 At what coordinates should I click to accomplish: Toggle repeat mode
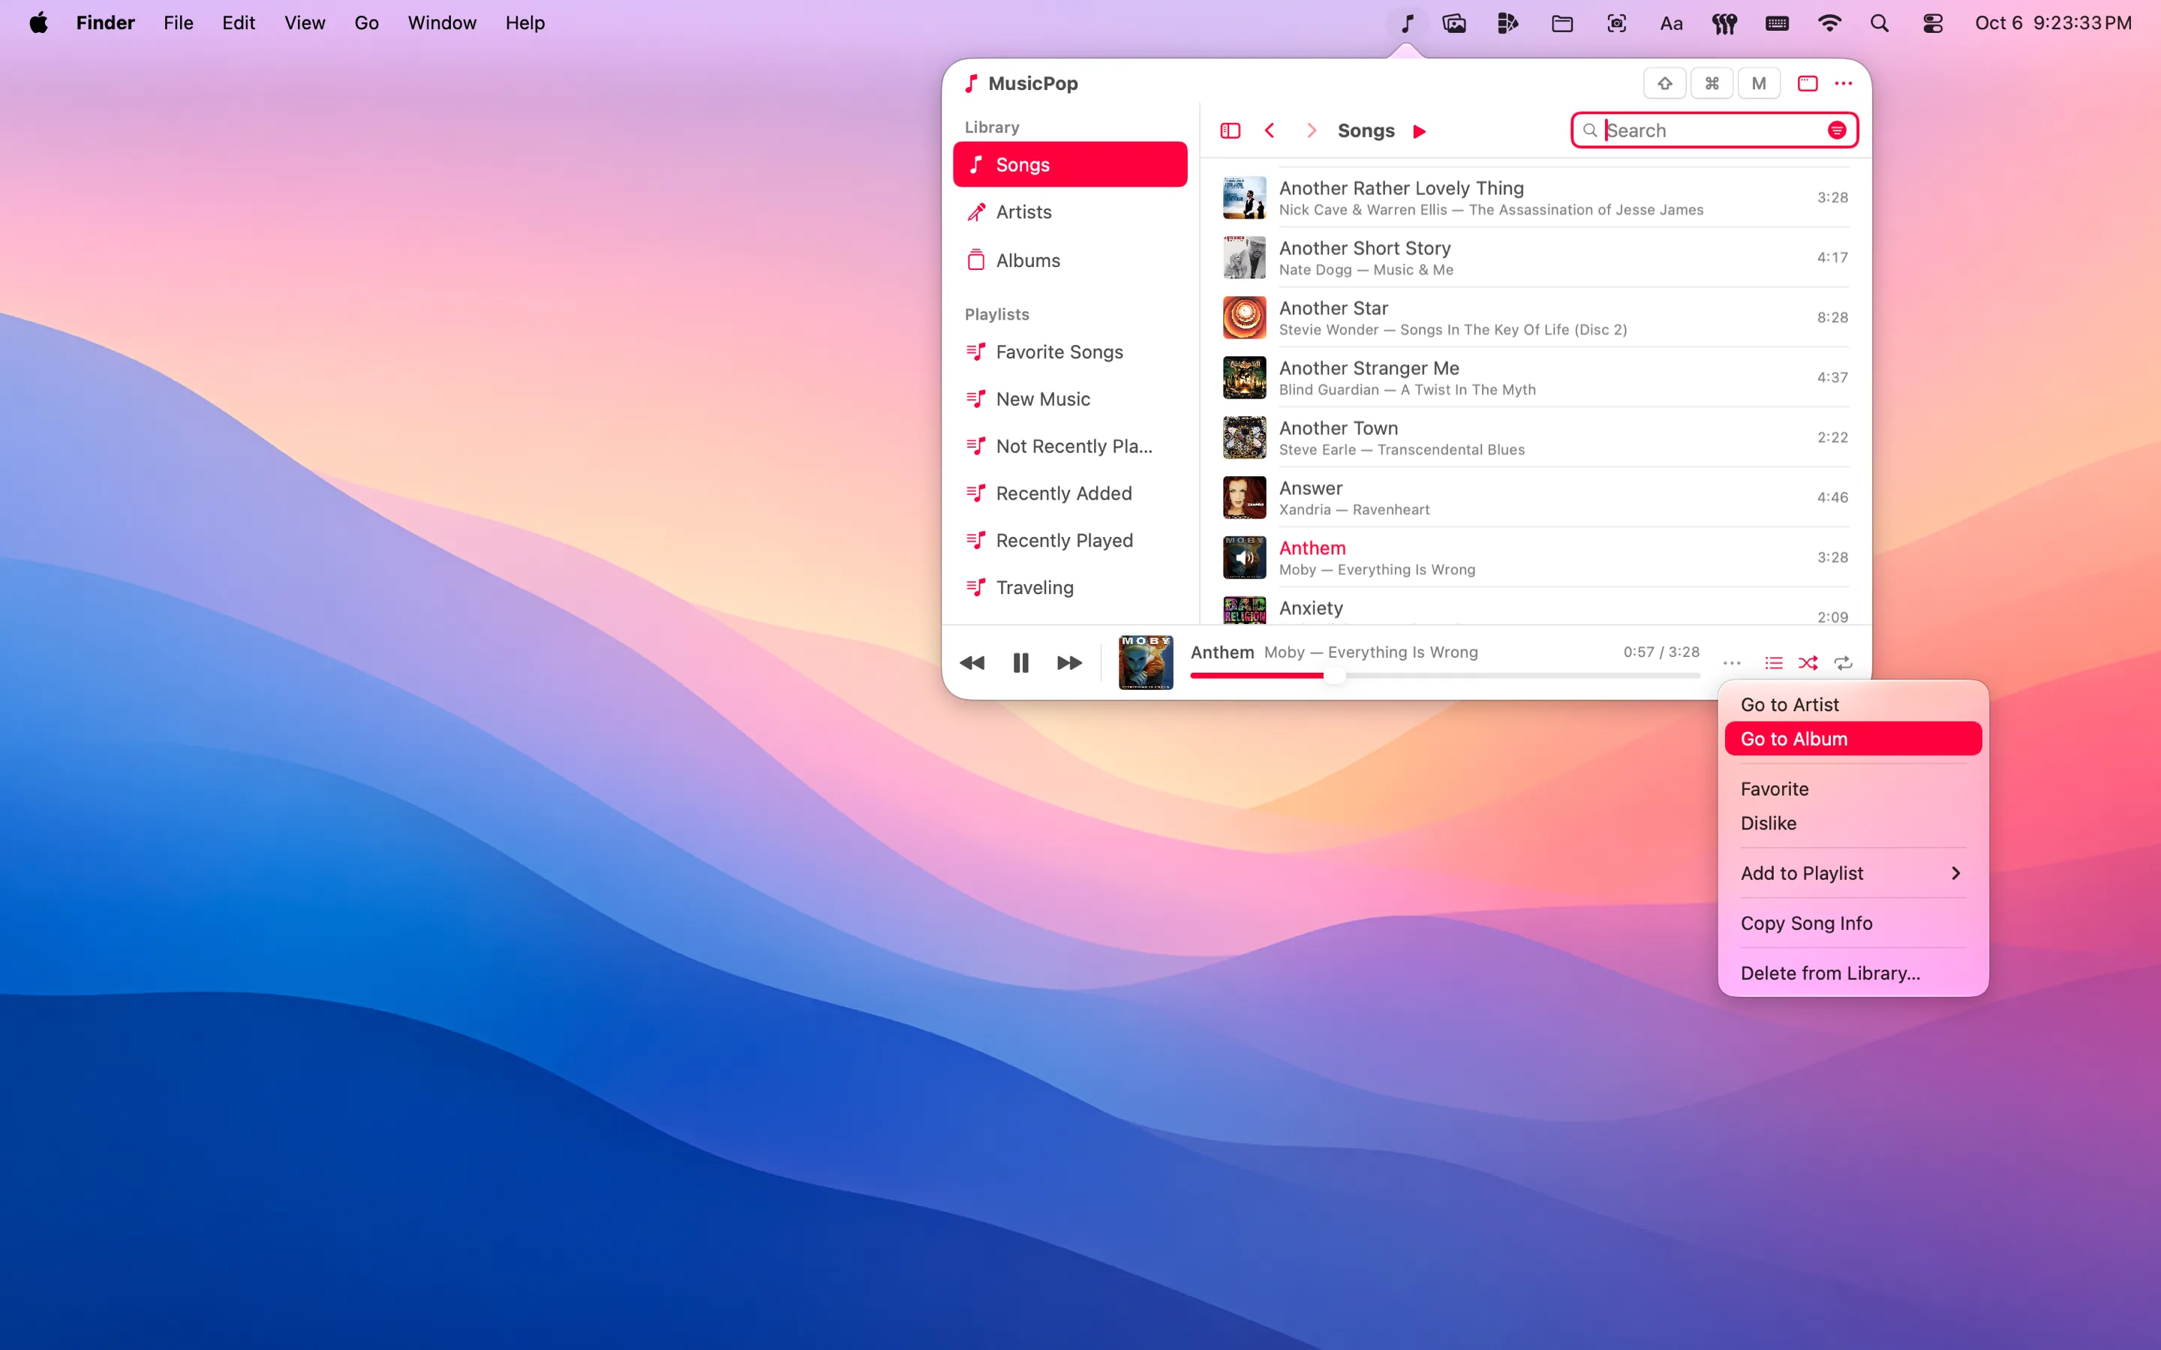[1843, 662]
